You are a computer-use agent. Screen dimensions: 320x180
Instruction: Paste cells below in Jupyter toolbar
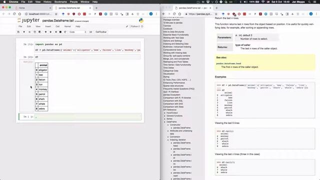(39, 32)
